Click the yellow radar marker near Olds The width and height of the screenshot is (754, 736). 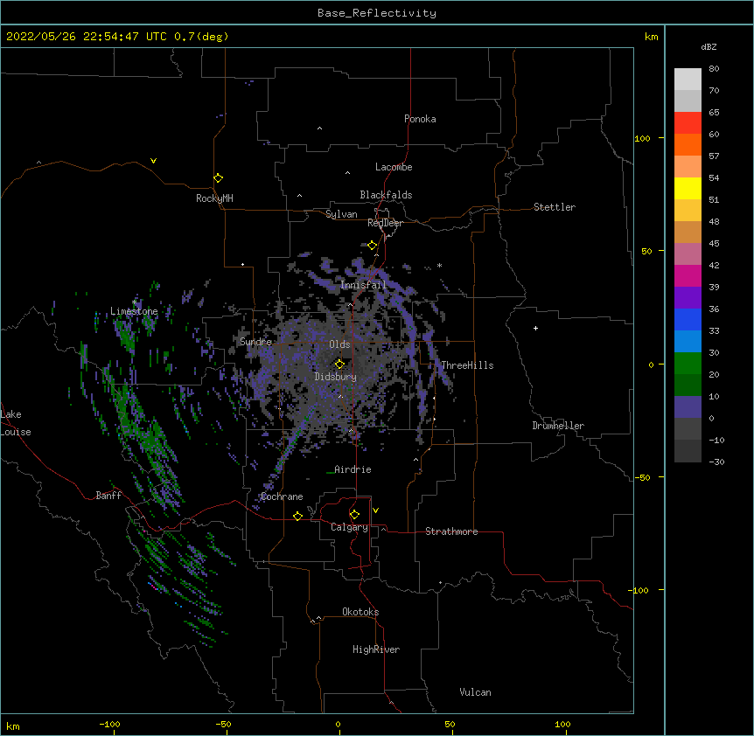coord(339,364)
